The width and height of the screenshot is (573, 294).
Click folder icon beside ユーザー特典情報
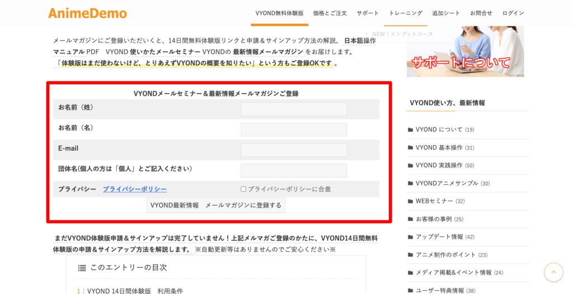coord(410,291)
